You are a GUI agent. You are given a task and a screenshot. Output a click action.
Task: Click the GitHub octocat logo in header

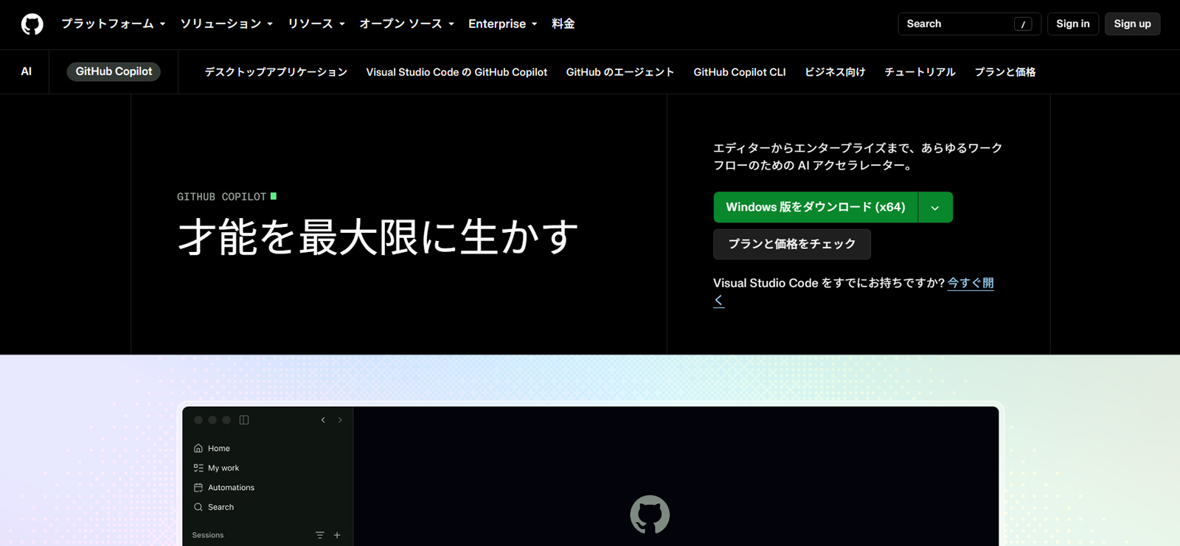click(32, 24)
